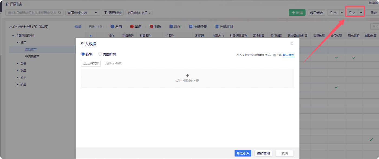379x159 pixels.
Task: Close the 引入数据 dialog with X
Action: (x=292, y=43)
